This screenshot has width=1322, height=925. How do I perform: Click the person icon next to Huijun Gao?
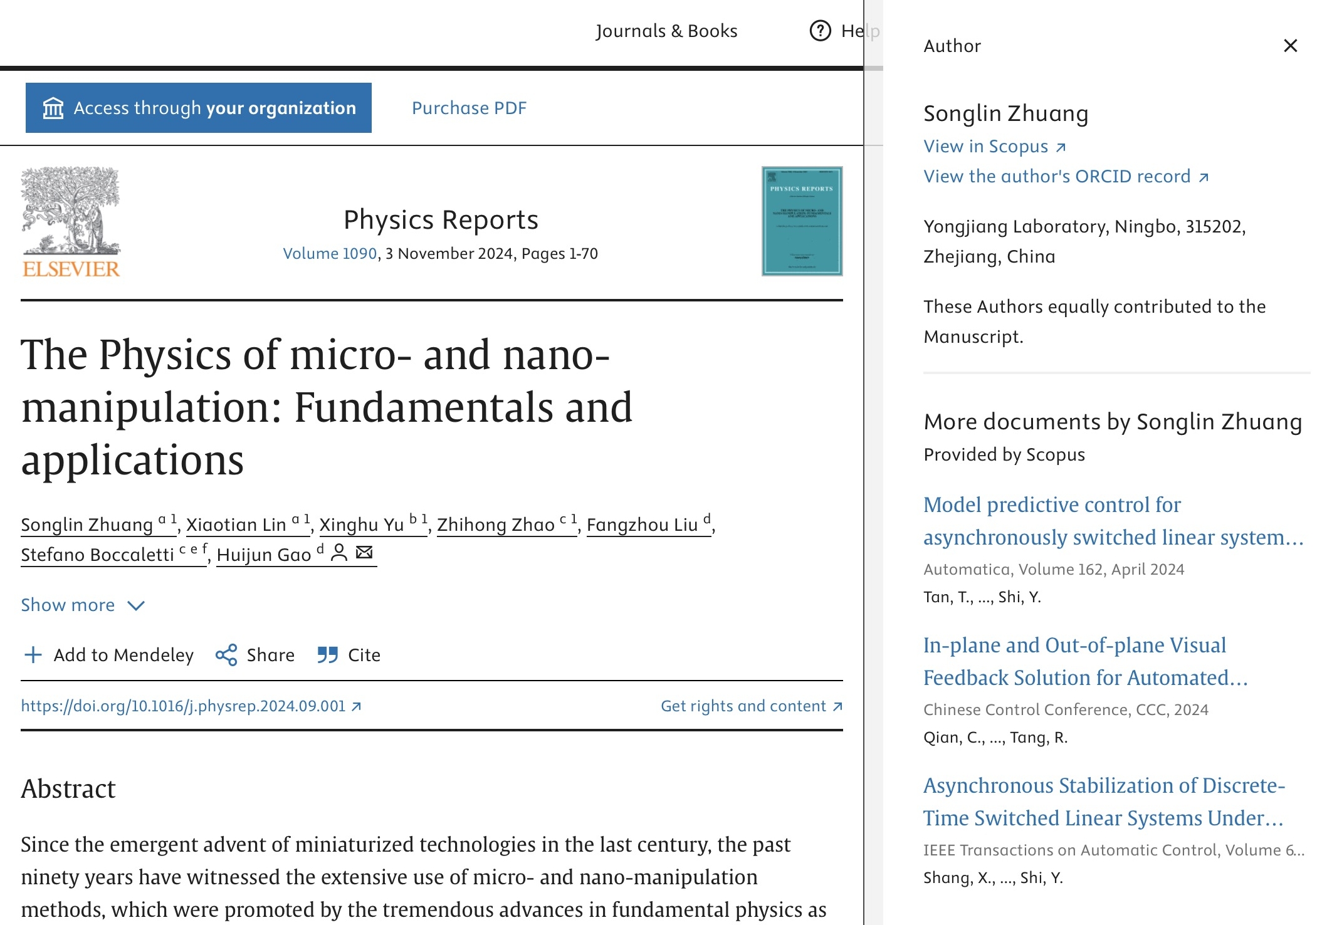[x=338, y=552]
